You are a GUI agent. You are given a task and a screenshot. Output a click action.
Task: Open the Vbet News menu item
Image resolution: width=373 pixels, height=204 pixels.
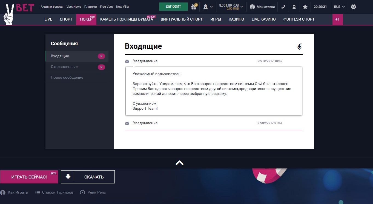(x=73, y=7)
